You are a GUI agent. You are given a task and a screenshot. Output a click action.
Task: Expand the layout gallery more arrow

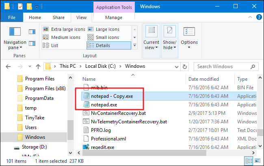pyautogui.click(x=134, y=45)
